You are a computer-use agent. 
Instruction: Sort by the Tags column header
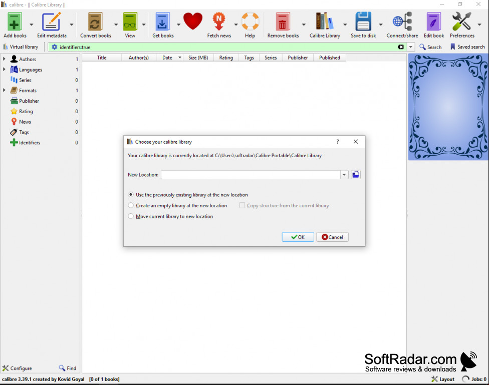click(x=249, y=58)
